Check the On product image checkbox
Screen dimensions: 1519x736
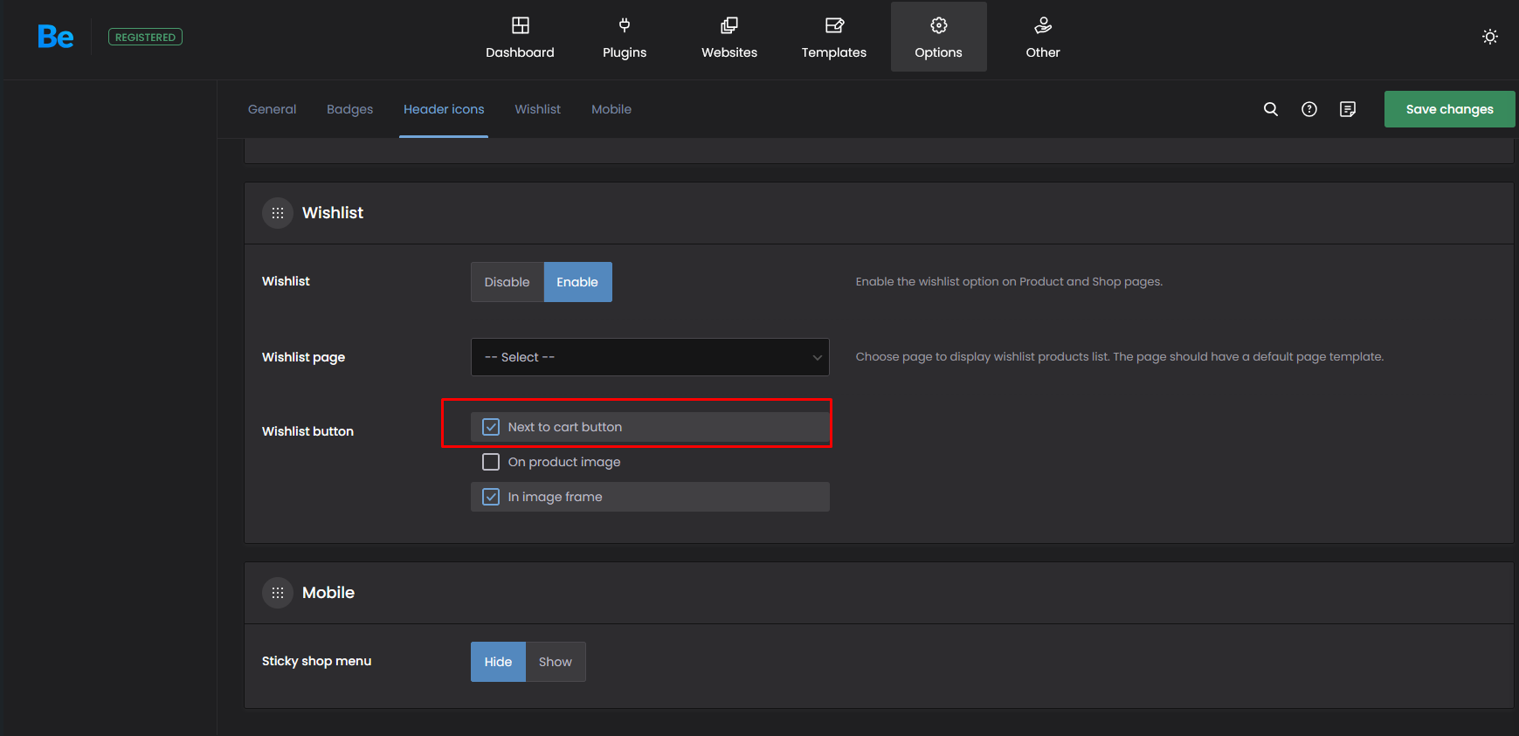tap(491, 462)
